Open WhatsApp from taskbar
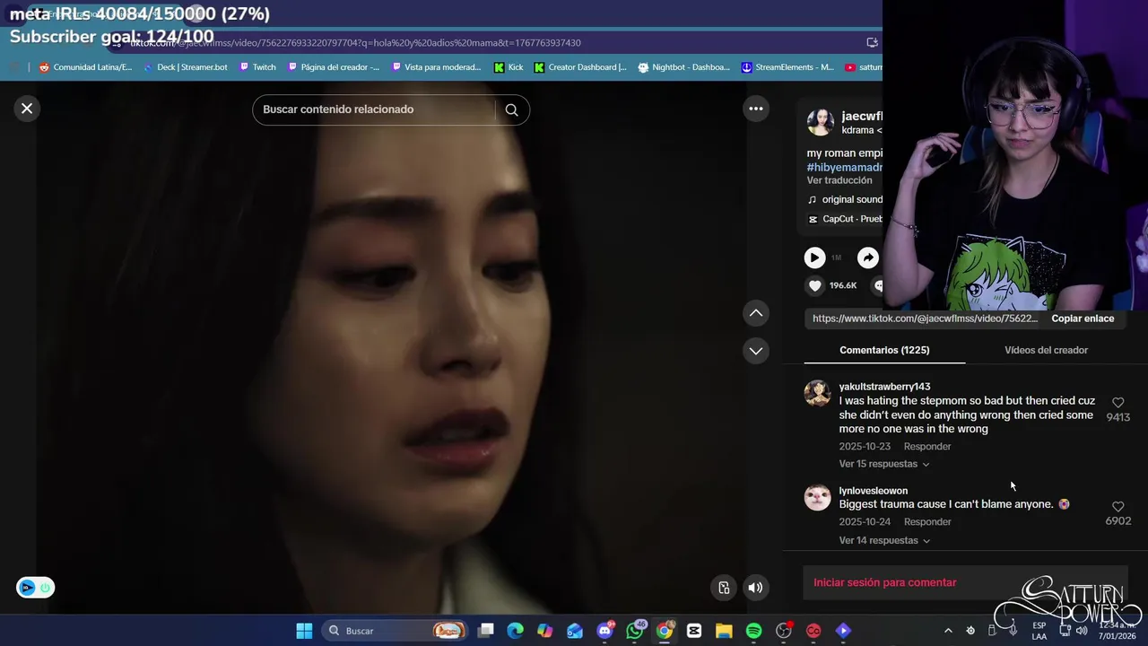This screenshot has width=1148, height=646. pyautogui.click(x=635, y=631)
